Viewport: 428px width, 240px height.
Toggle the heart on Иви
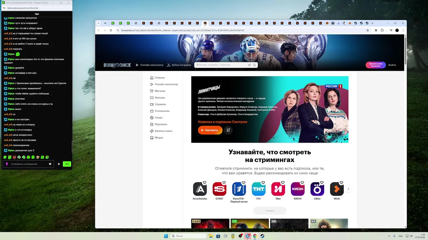click(x=283, y=183)
